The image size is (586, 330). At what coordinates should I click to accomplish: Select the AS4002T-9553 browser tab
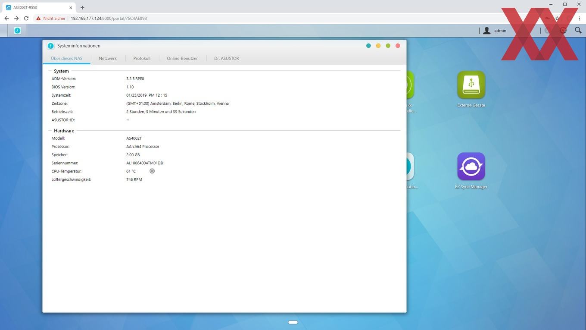(39, 7)
